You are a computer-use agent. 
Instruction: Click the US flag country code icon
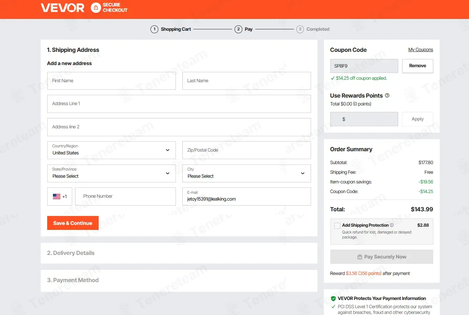pos(56,196)
